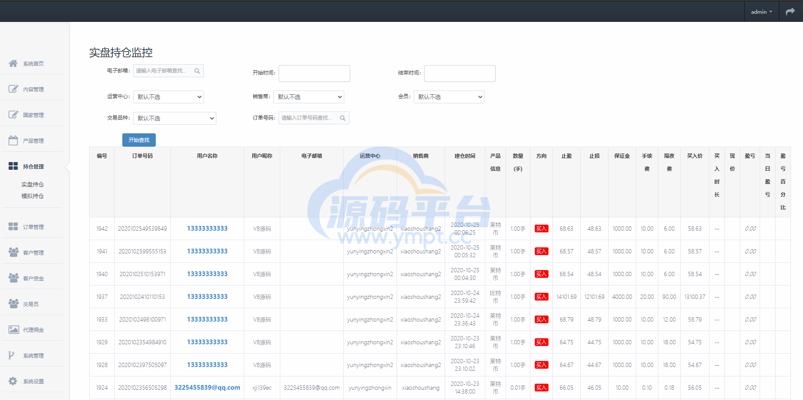Screen dimensions: 803x400
Task: Click 保证金 column header
Action: click(x=622, y=156)
